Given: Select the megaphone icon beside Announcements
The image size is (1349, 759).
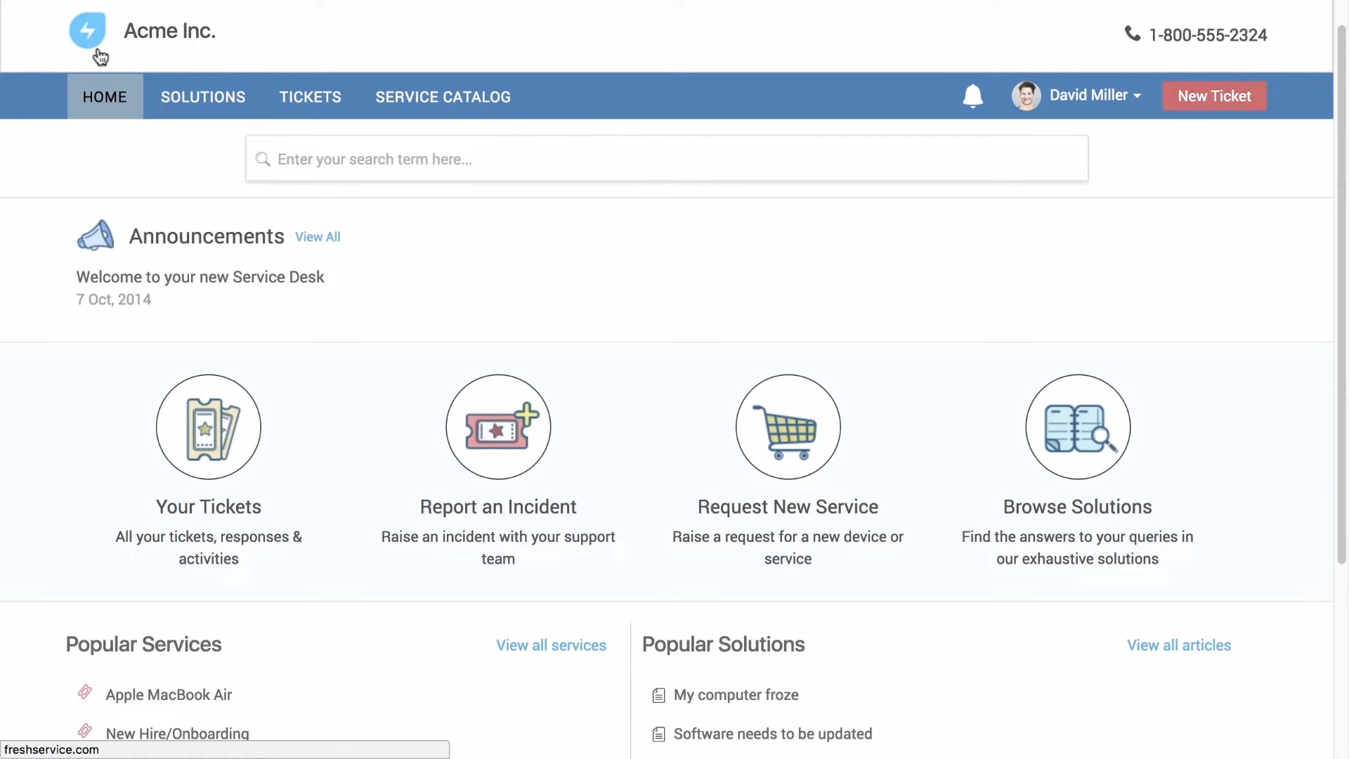Looking at the screenshot, I should [x=96, y=235].
